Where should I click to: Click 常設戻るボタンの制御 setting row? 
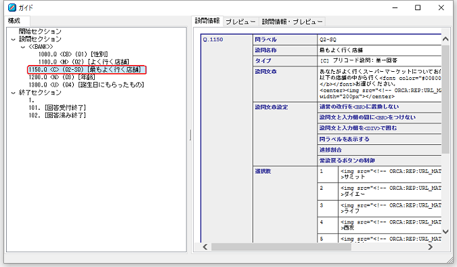[379, 161]
